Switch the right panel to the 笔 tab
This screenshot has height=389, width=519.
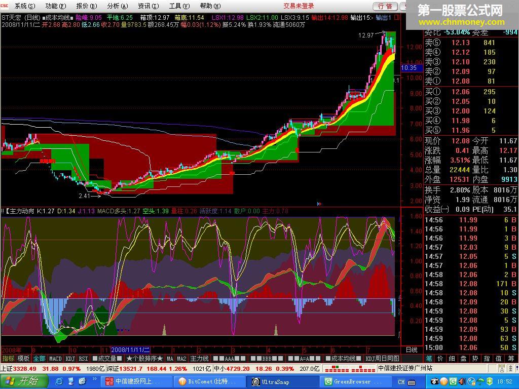[x=429, y=358]
